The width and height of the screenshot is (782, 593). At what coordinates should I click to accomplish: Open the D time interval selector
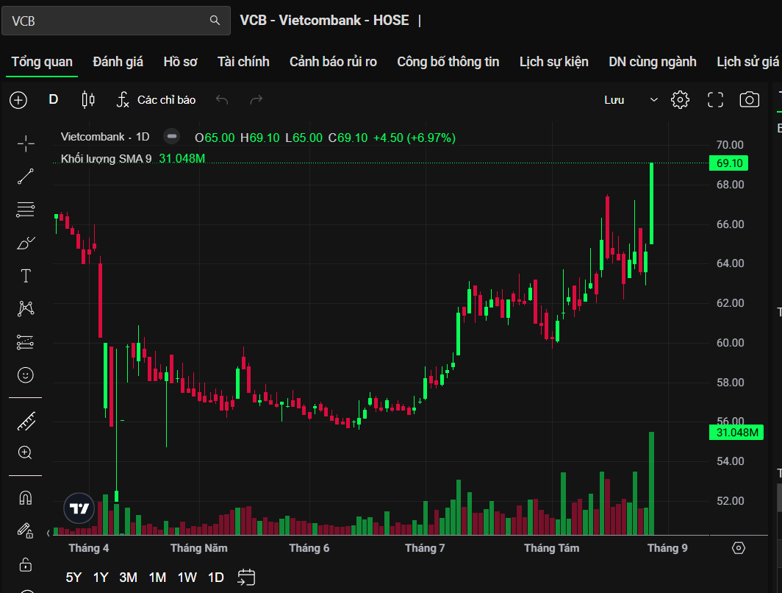click(54, 99)
